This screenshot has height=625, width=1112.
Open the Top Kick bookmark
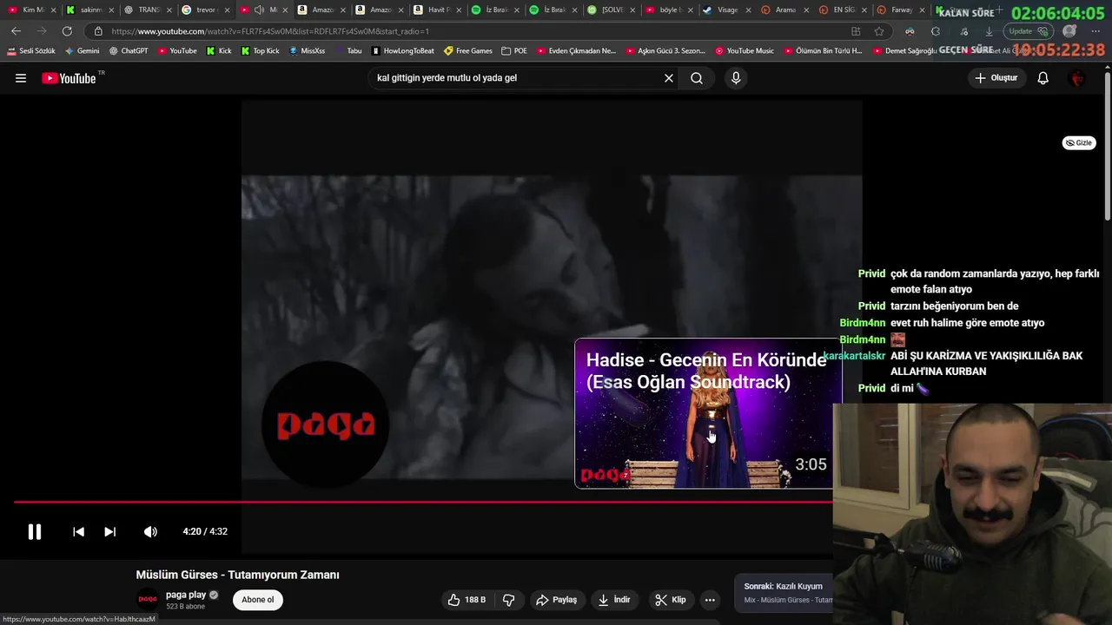click(x=261, y=51)
